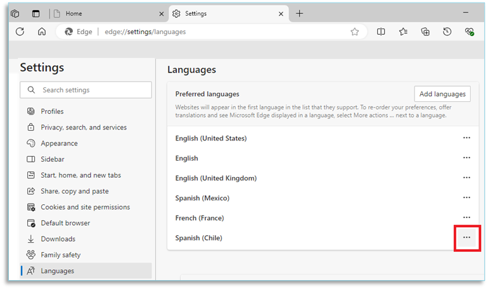Refresh the current page

(x=20, y=32)
